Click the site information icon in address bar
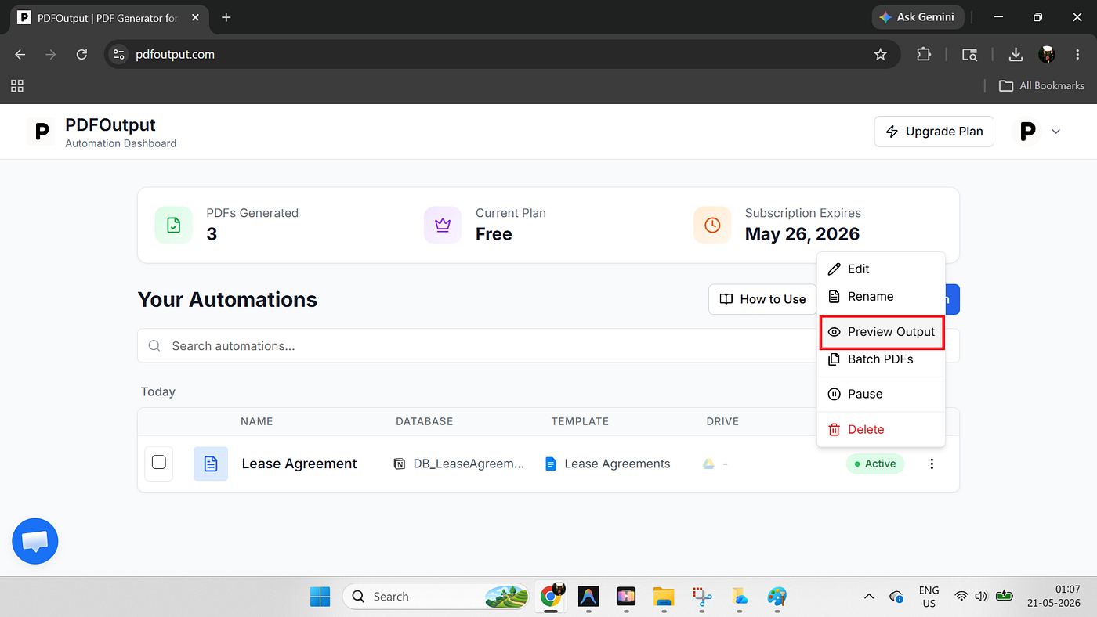The height and width of the screenshot is (617, 1097). [119, 54]
